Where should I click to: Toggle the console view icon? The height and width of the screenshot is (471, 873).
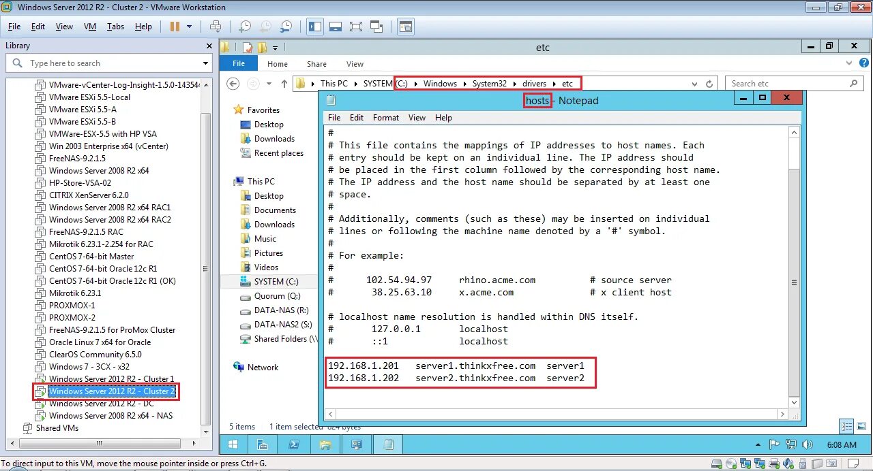pos(406,27)
